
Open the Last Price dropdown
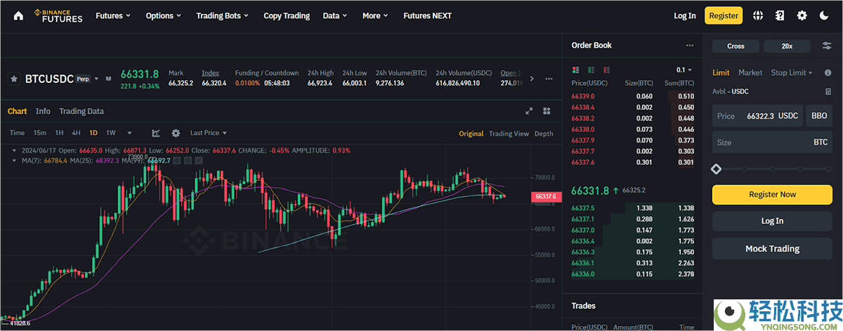pyautogui.click(x=208, y=133)
